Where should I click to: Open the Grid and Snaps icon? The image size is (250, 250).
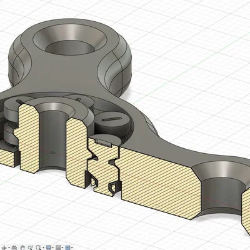click(58, 247)
